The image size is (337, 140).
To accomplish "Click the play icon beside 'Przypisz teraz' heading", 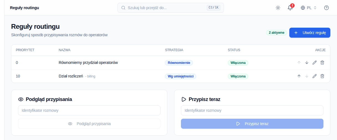I will point(183,99).
